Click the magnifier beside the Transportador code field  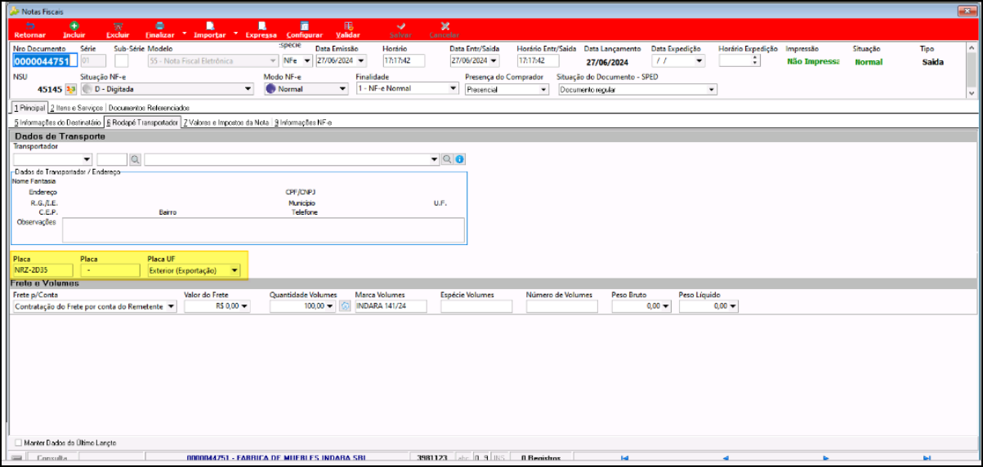(136, 159)
